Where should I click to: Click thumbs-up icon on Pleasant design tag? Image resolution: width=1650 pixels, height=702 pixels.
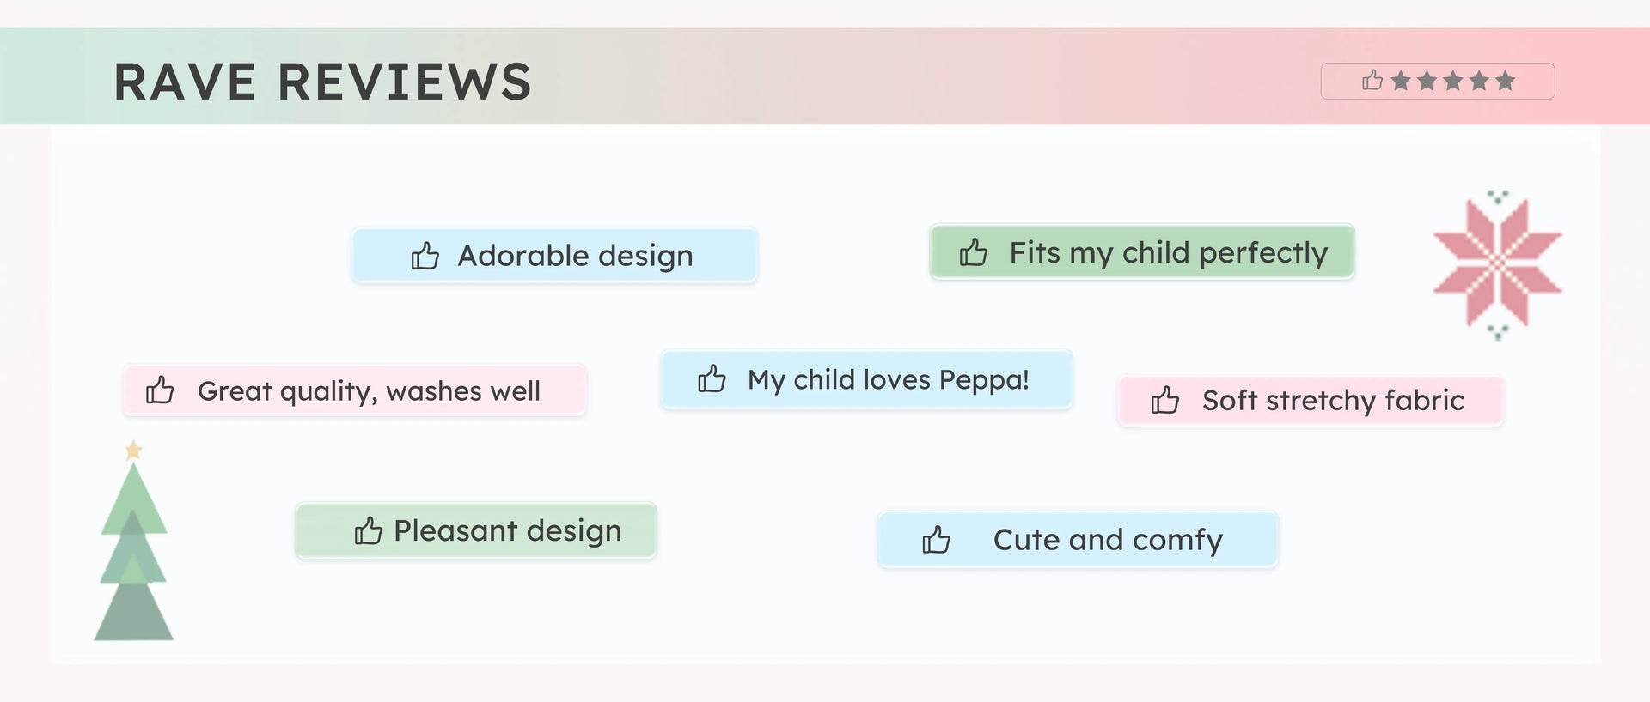coord(368,531)
